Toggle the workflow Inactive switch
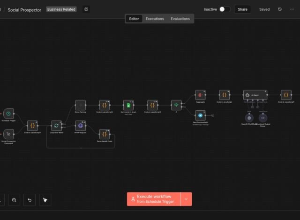This screenshot has width=300, height=220. click(x=225, y=9)
